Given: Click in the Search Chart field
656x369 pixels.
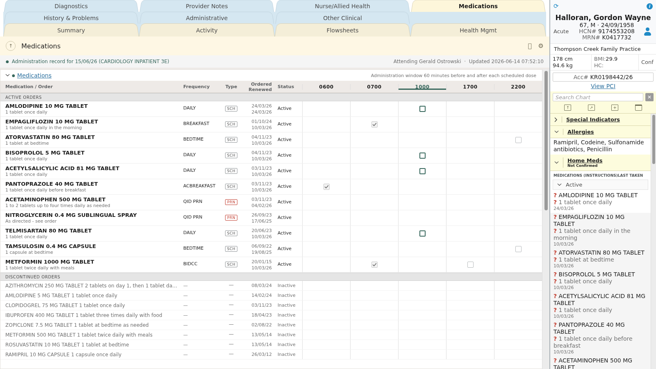Looking at the screenshot, I should pos(598,97).
